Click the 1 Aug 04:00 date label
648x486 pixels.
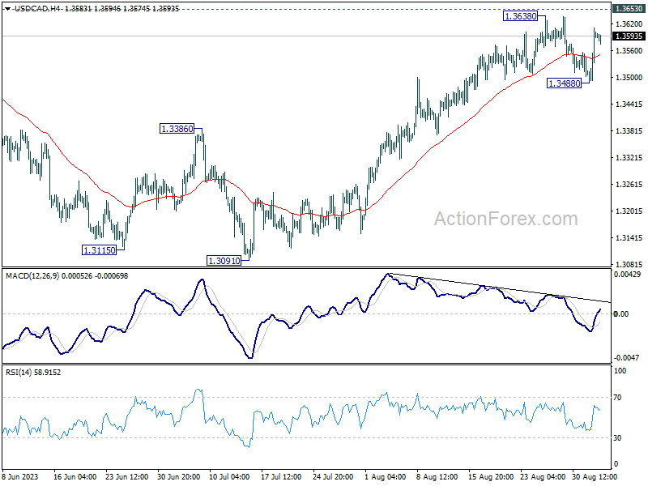pos(386,477)
